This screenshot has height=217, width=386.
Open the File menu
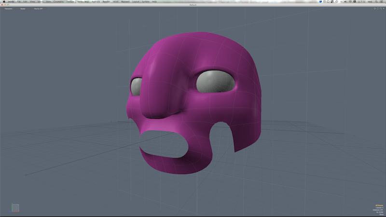click(19, 1)
